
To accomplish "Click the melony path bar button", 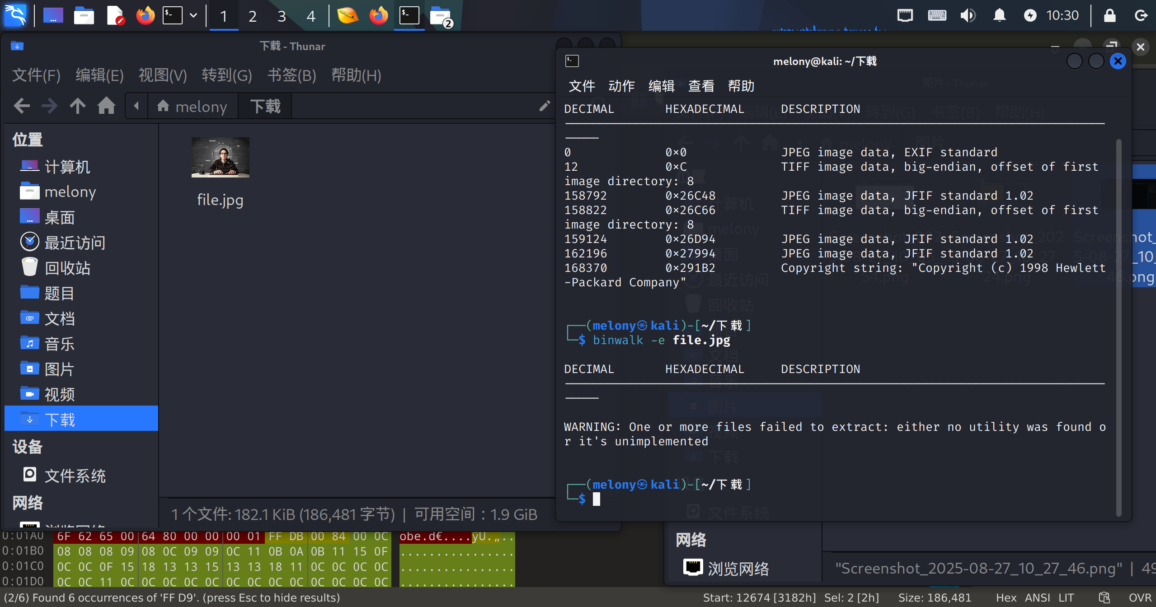I will click(x=193, y=107).
